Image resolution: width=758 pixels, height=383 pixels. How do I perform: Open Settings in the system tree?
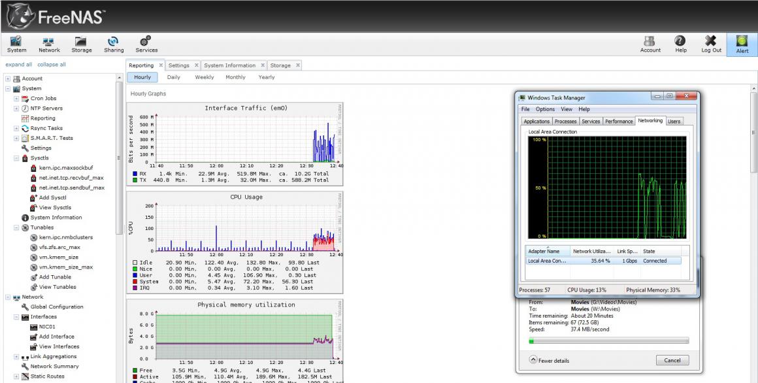click(41, 148)
